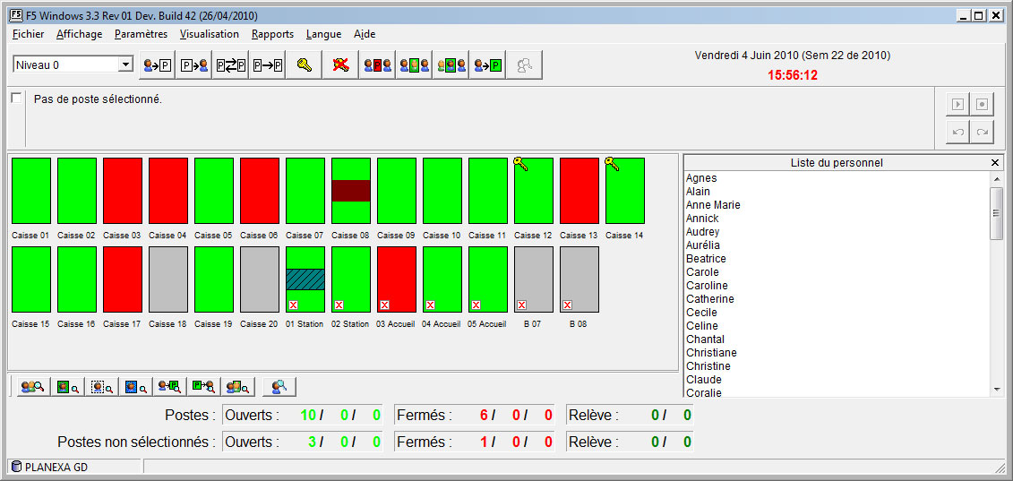Click the red X box on B 07
1013x481 pixels.
(521, 305)
